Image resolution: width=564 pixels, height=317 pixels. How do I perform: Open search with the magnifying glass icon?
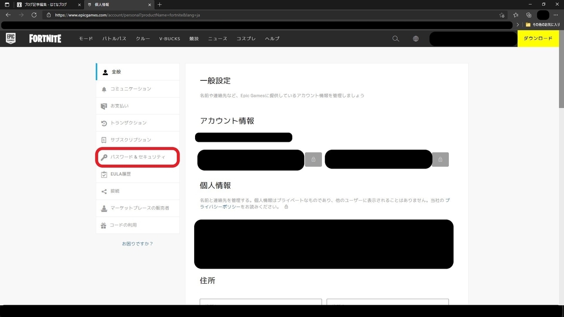(395, 39)
